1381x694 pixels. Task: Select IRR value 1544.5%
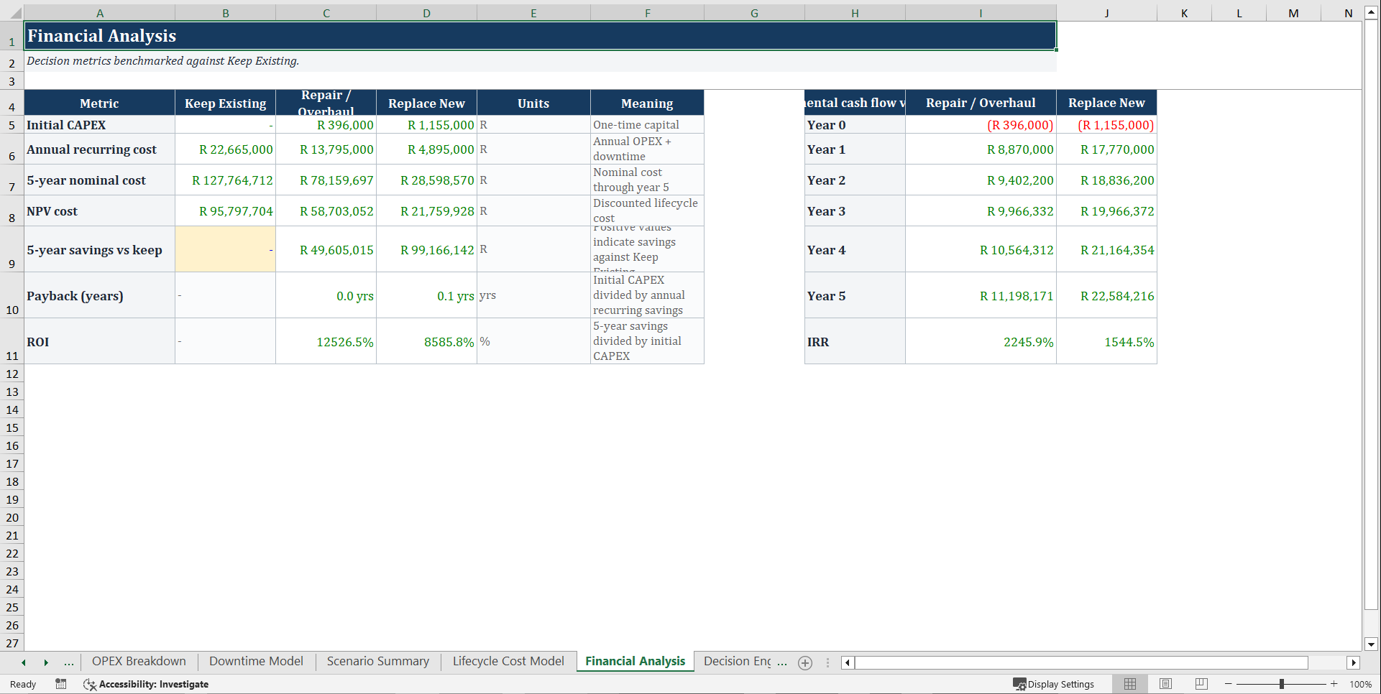(1106, 341)
